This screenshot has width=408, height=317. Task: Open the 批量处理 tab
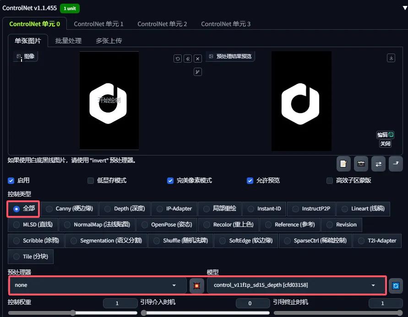[x=68, y=41]
